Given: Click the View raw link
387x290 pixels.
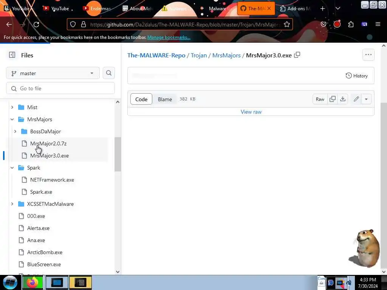Looking at the screenshot, I should [251, 112].
